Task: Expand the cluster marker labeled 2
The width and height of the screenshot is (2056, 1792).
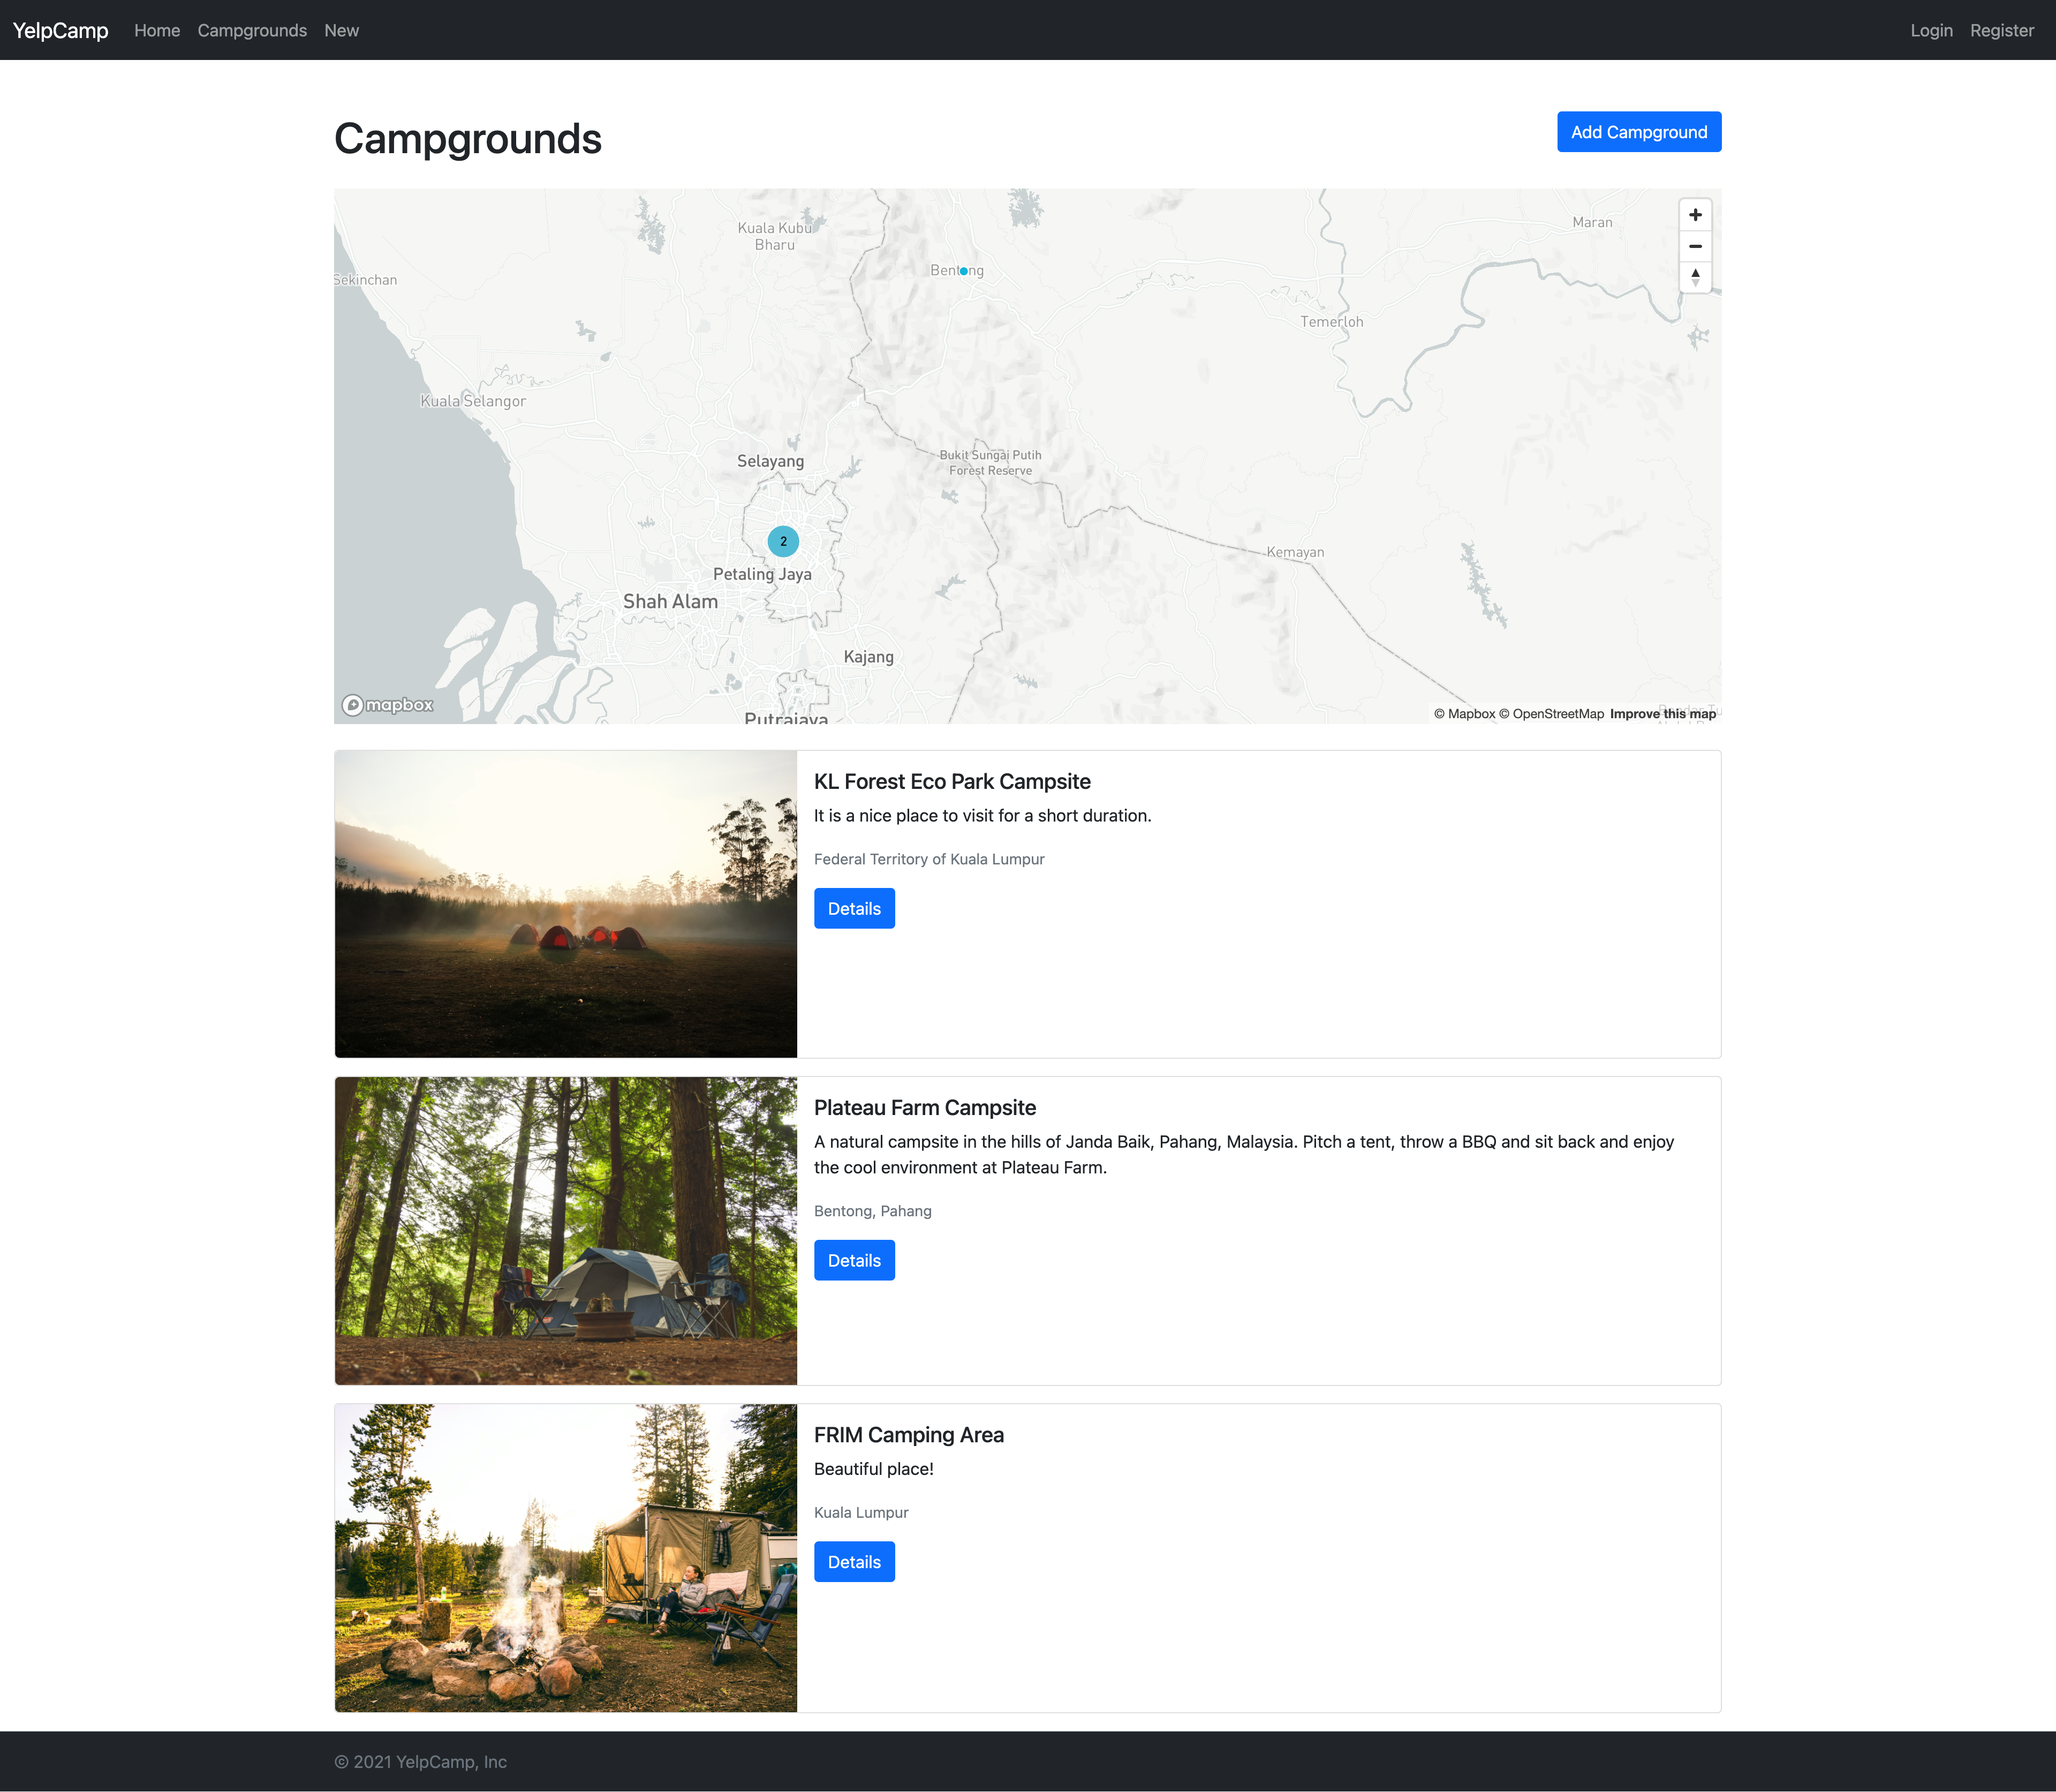Action: 784,541
